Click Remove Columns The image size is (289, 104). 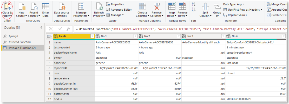(x=156, y=10)
